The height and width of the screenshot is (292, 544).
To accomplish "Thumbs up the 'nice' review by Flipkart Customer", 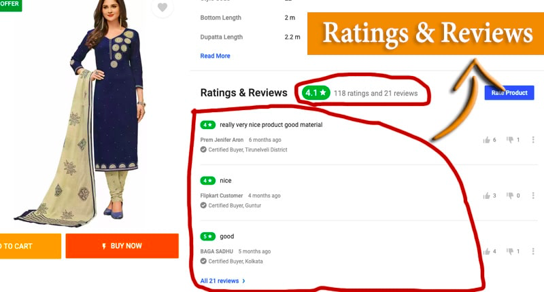I will 486,196.
